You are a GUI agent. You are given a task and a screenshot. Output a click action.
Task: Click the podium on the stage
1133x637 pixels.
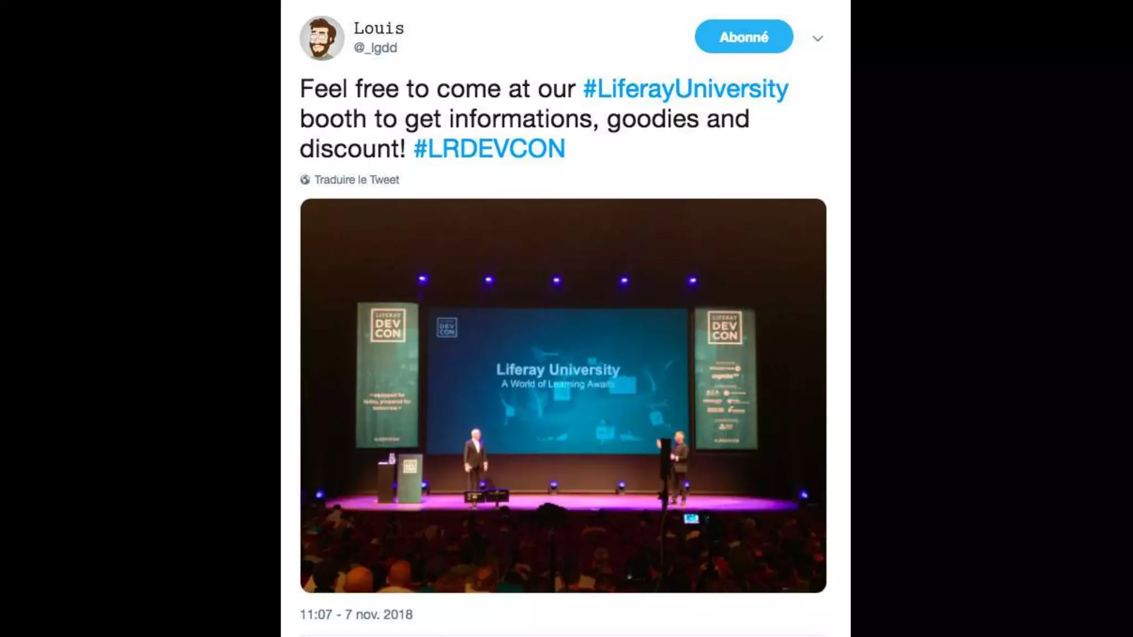tap(409, 478)
